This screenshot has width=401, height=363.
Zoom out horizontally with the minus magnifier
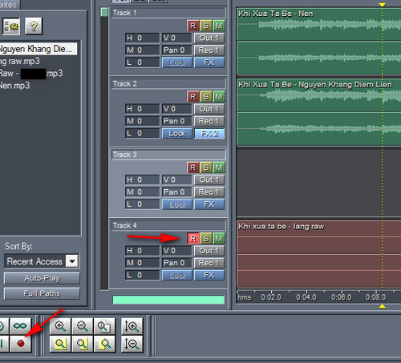[83, 326]
